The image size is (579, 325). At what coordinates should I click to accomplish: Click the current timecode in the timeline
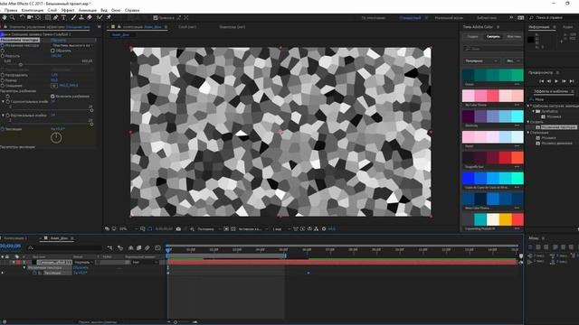tap(10, 246)
